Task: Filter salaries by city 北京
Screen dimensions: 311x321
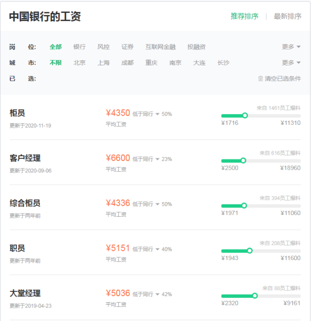Action: point(79,63)
